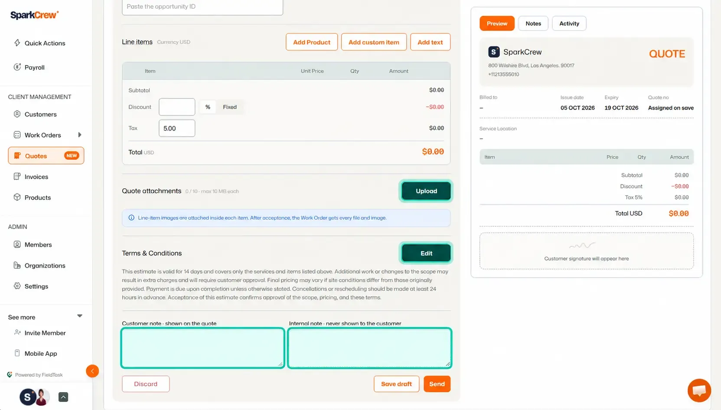Click the Organizations icon
This screenshot has width=721, height=410.
pos(17,265)
